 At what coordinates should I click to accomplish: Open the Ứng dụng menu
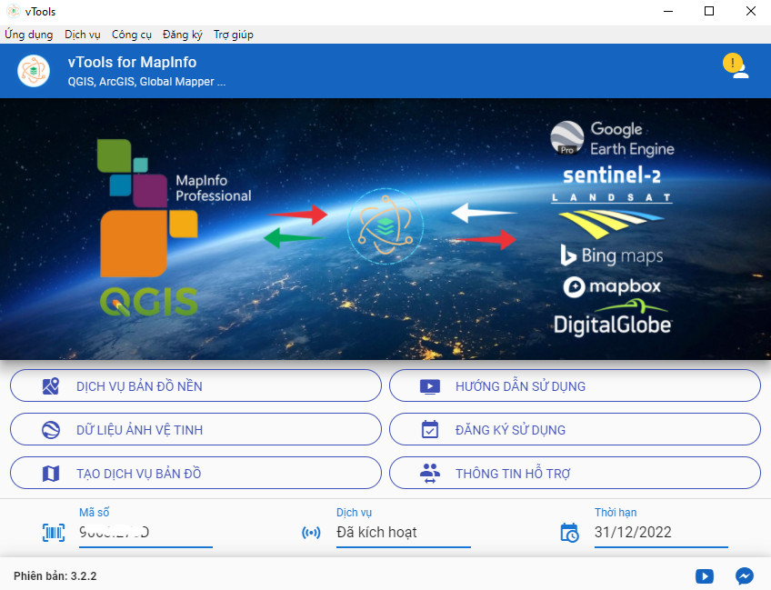tap(28, 35)
